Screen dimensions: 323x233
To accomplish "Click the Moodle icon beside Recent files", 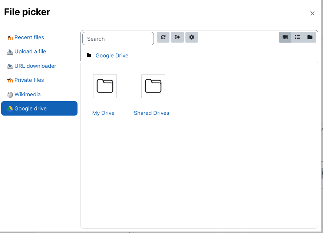I will tap(10, 38).
